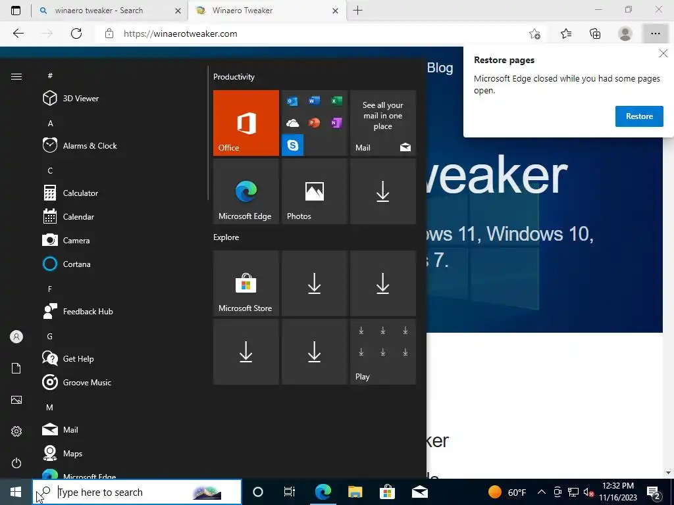Viewport: 674px width, 505px height.
Task: Open Cortana circle on the taskbar
Action: point(258,492)
